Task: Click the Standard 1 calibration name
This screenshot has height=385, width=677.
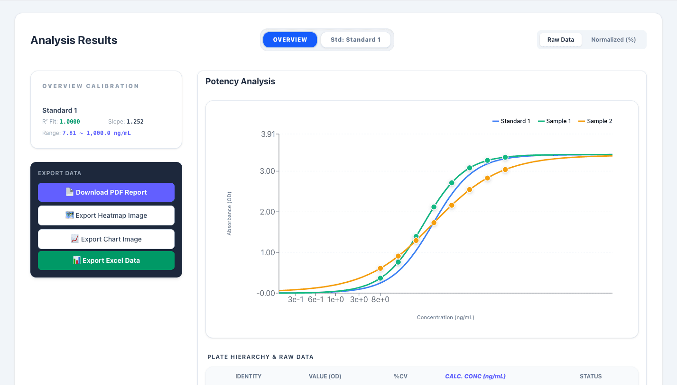Action: [60, 110]
